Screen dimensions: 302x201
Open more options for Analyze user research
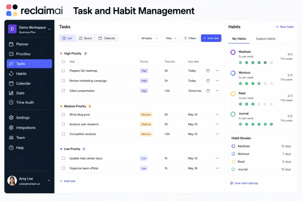pyautogui.click(x=217, y=124)
